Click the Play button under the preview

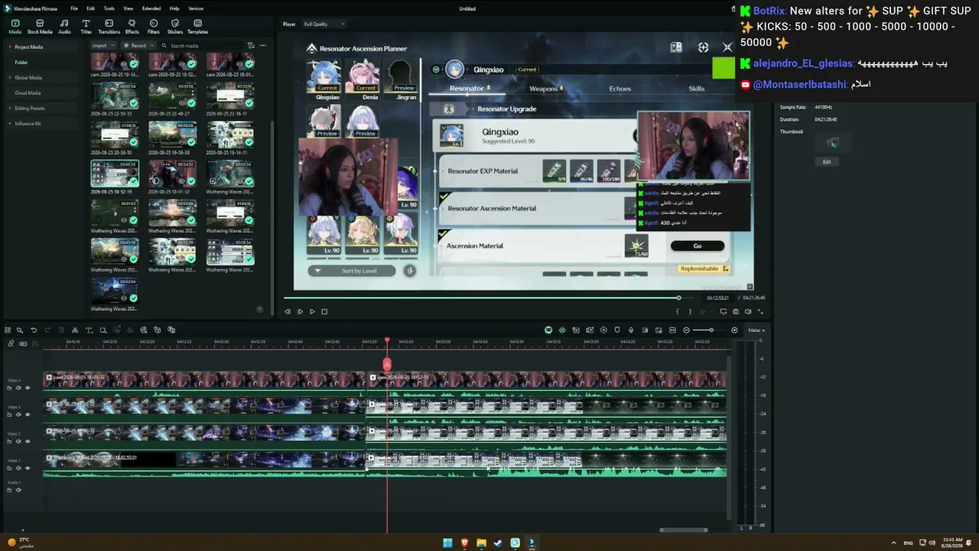tap(312, 311)
